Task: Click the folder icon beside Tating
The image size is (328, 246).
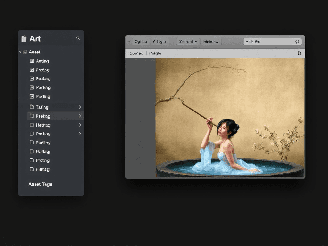Action: click(32, 107)
